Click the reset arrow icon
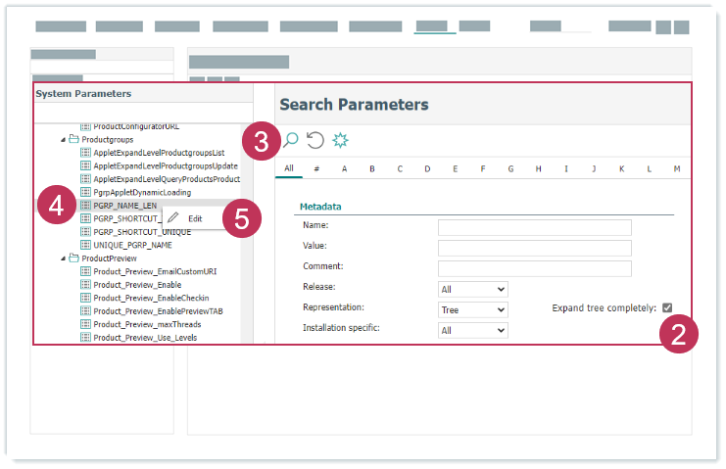726x469 pixels. (315, 141)
